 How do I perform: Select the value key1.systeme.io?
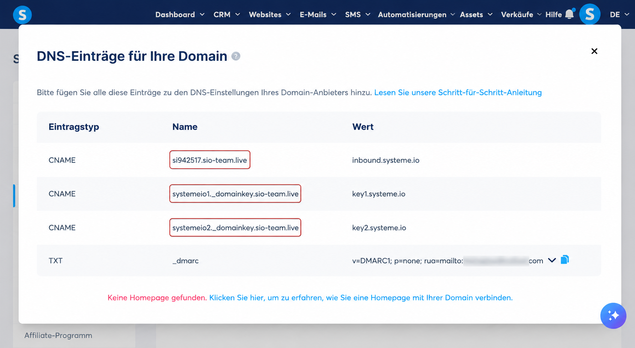(x=378, y=194)
